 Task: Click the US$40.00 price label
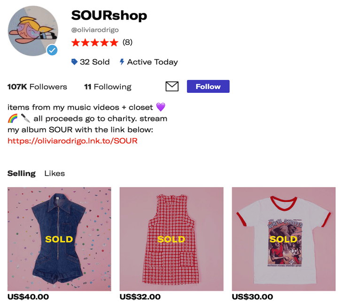28,297
